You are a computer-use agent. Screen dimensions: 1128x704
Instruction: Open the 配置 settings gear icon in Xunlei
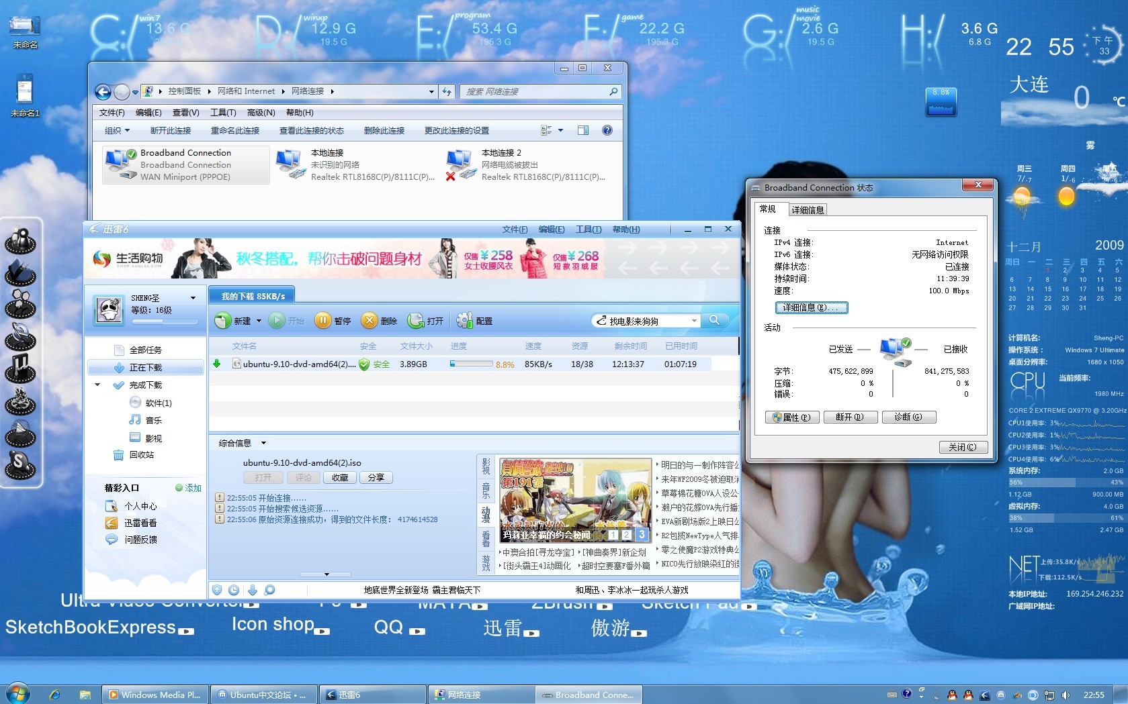coord(464,321)
